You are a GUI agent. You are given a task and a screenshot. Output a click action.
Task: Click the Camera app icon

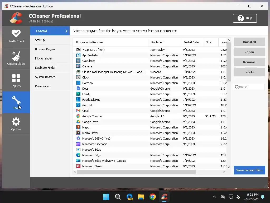point(78,66)
